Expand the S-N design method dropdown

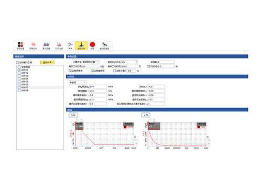tap(129, 62)
